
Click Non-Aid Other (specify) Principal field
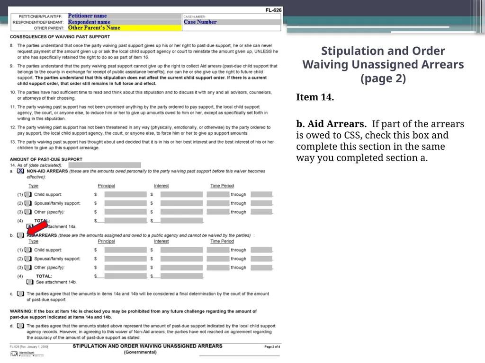point(126,212)
